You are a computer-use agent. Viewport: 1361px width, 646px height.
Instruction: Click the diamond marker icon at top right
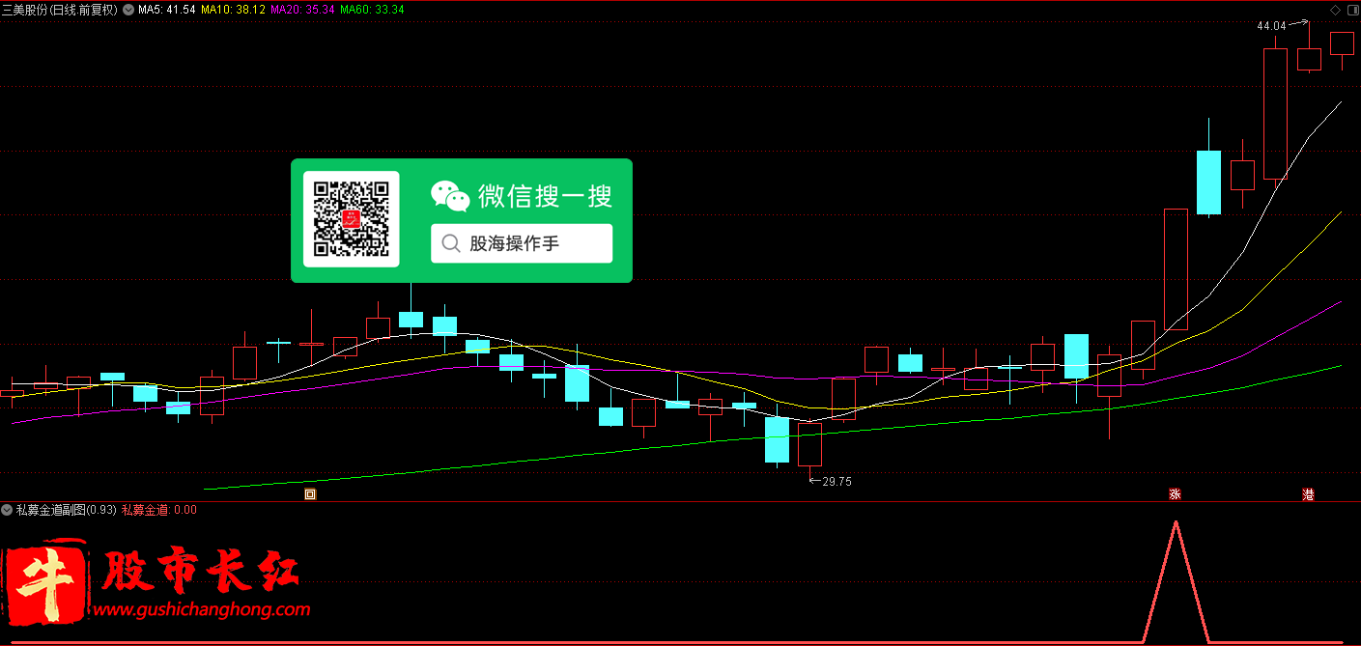coord(1336,9)
